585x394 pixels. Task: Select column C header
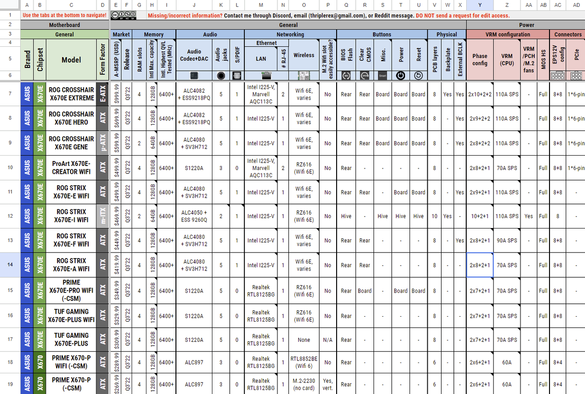(71, 5)
